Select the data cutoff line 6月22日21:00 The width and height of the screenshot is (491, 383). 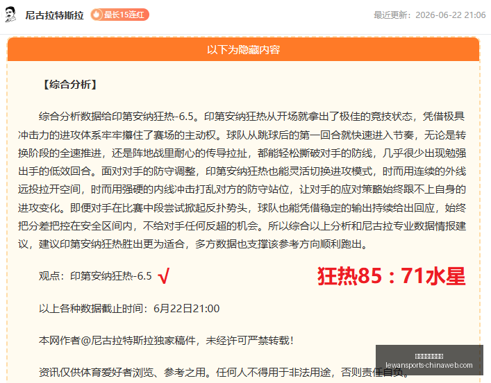129,309
